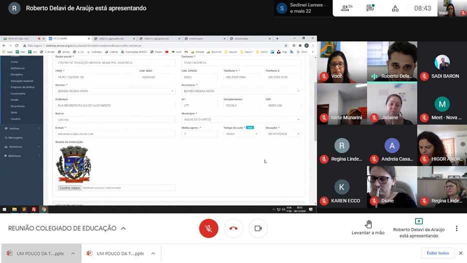Click your self-view thumbnail labeled Você at top right

pyautogui.click(x=452, y=8)
